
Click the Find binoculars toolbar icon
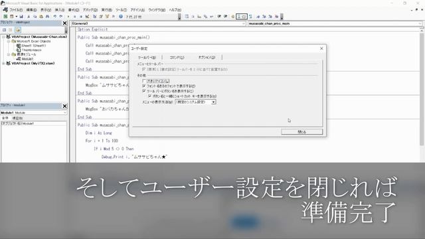tap(47, 17)
